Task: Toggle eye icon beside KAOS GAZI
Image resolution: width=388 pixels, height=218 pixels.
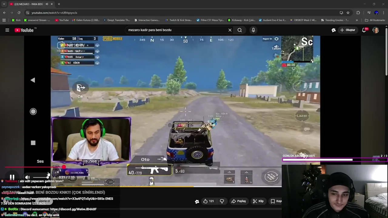Action: [x=97, y=51]
